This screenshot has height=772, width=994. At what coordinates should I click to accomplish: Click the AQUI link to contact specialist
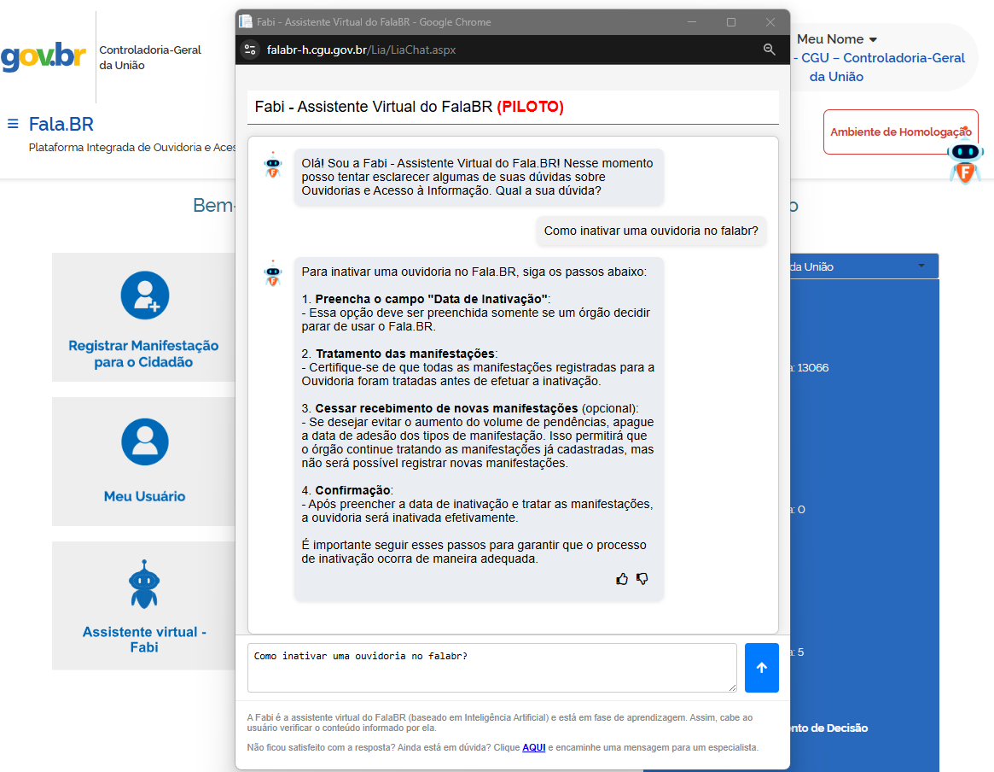coord(534,747)
